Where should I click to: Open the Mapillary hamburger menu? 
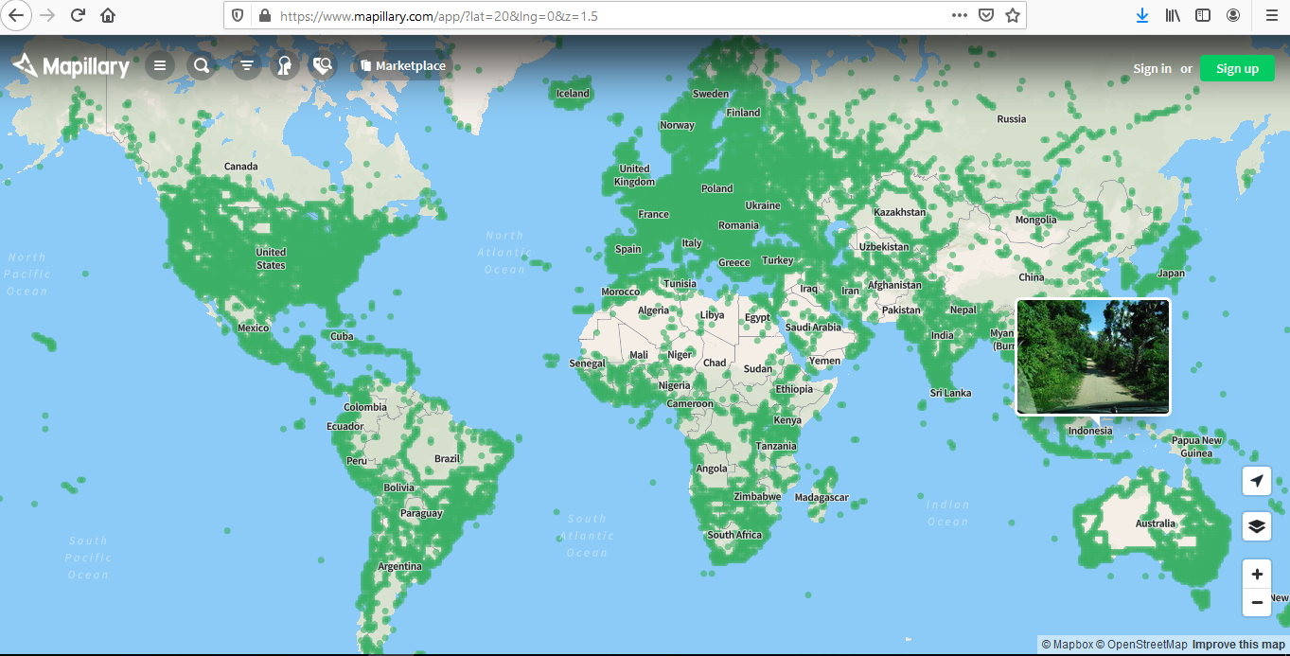(160, 66)
